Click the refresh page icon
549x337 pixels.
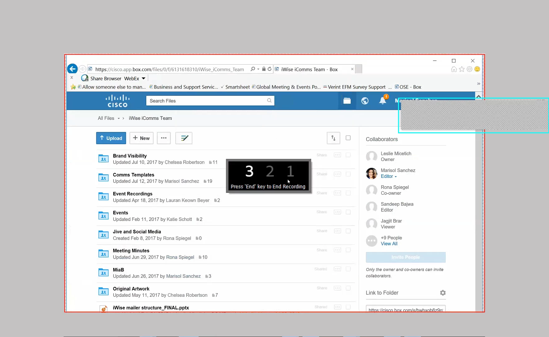270,69
